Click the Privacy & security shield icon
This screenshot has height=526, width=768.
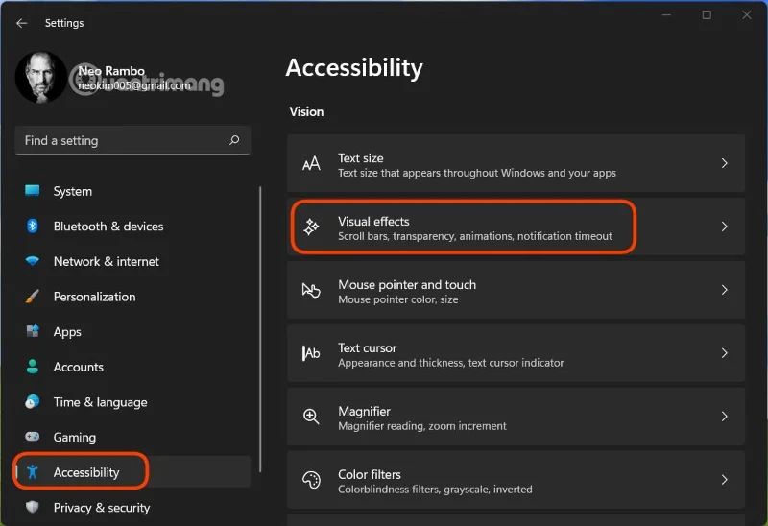33,507
